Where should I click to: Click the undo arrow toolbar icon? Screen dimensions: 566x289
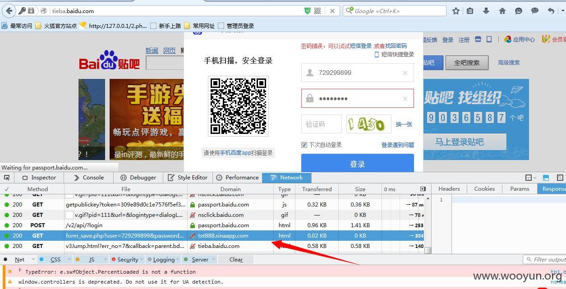click(551, 11)
